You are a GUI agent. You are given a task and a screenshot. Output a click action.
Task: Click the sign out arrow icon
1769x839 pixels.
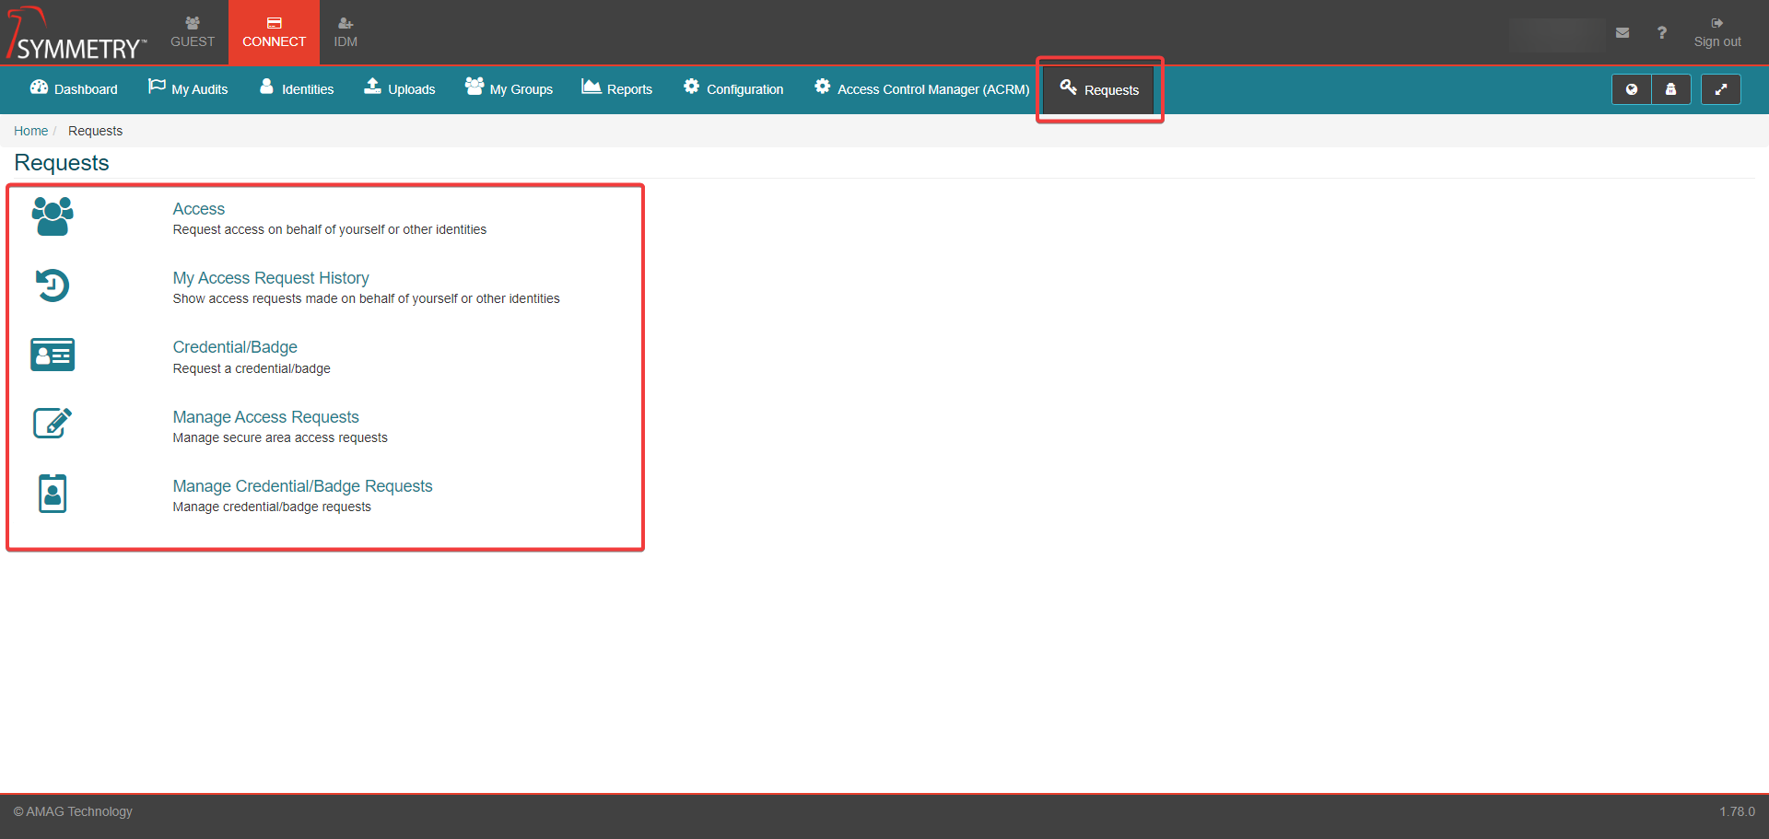[x=1717, y=23]
